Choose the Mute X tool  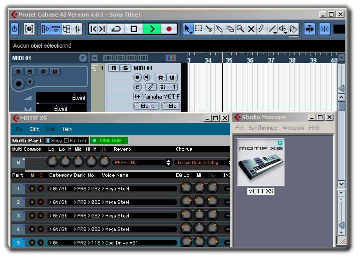pyautogui.click(x=251, y=29)
